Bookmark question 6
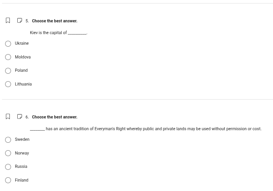Screen dimensions: 273x191 pos(8,116)
